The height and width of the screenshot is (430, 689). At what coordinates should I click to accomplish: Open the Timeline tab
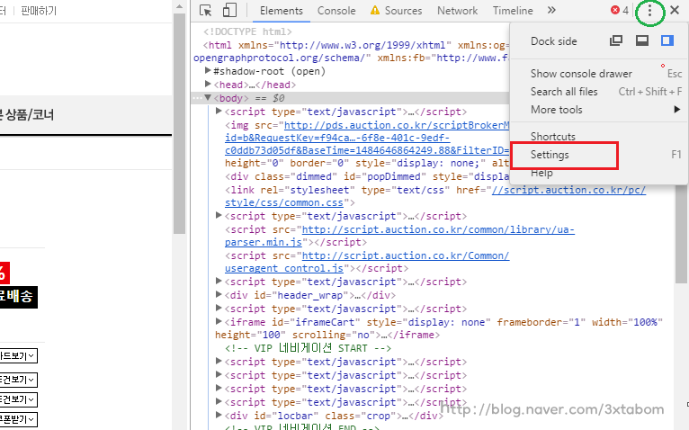click(x=513, y=11)
